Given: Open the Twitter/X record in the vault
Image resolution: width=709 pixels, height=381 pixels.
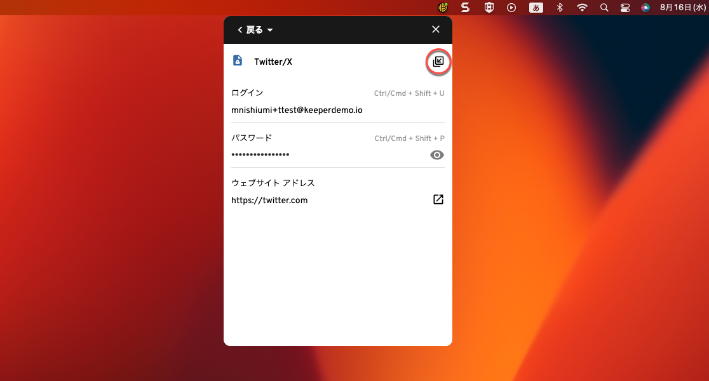Looking at the screenshot, I should coord(438,62).
